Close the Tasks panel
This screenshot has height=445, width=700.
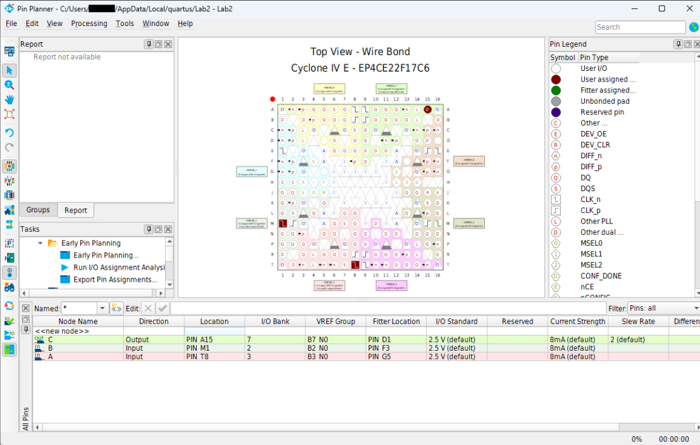pos(168,229)
